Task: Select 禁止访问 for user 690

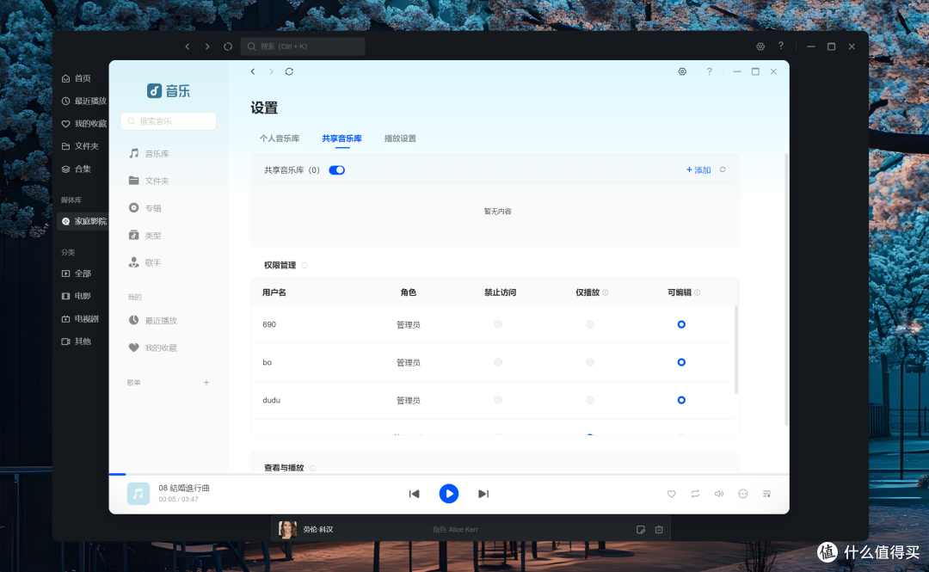Action: coord(498,324)
